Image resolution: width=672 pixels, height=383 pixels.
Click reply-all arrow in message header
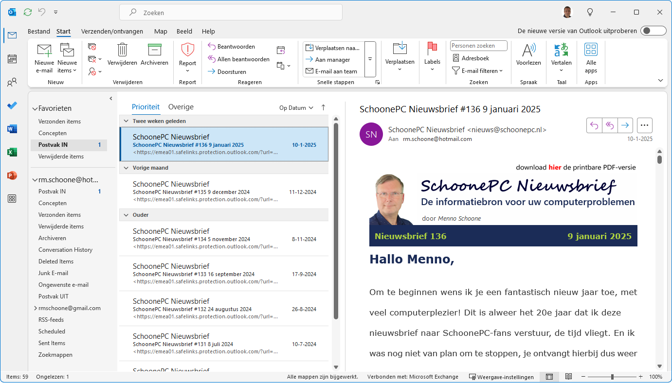point(610,125)
